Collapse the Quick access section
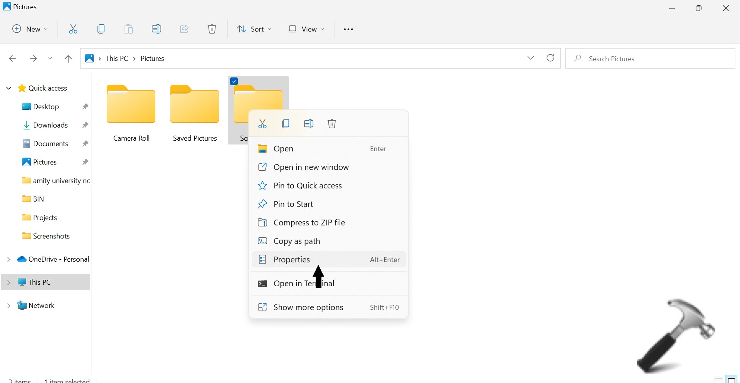Viewport: 740px width, 383px height. coord(8,88)
